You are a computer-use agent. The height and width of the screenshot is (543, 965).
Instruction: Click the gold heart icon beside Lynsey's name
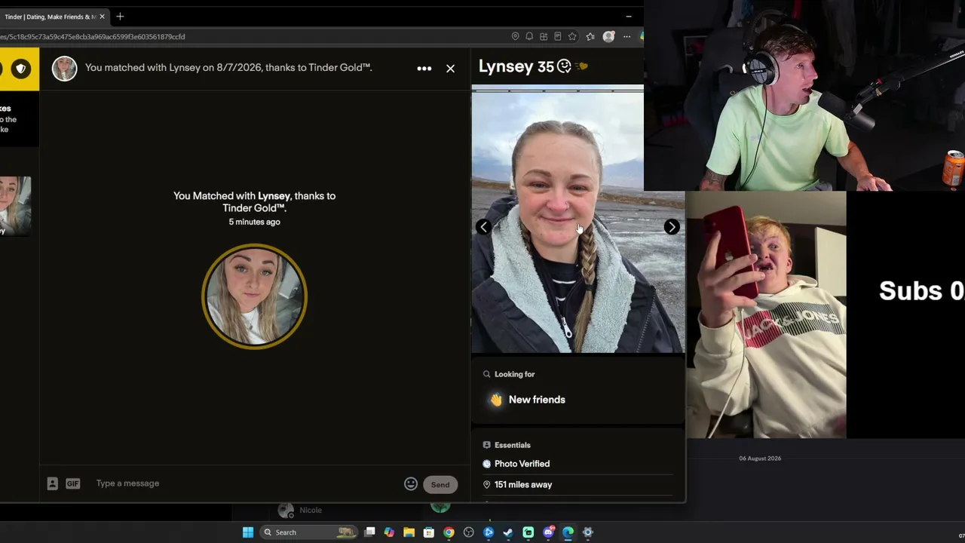tap(581, 66)
